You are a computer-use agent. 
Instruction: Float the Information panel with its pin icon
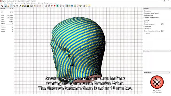pyautogui.click(x=170, y=51)
